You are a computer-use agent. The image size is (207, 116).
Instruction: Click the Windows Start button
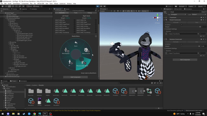point(3,114)
